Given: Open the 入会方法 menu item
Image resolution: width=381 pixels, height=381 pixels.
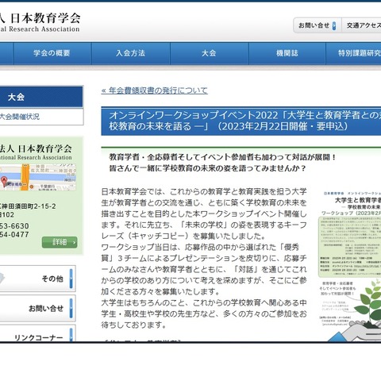Looking at the screenshot, I should point(131,53).
